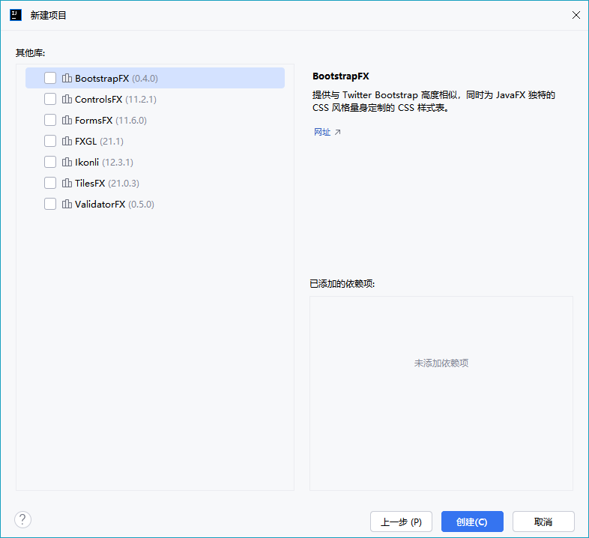
Task: Enable the FormsFX library checkbox
Action: 50,120
